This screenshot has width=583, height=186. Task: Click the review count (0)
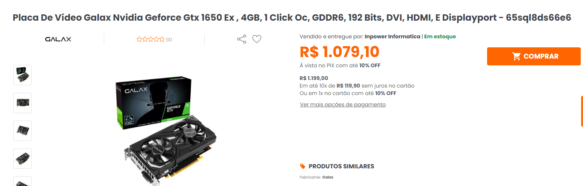pos(169,39)
